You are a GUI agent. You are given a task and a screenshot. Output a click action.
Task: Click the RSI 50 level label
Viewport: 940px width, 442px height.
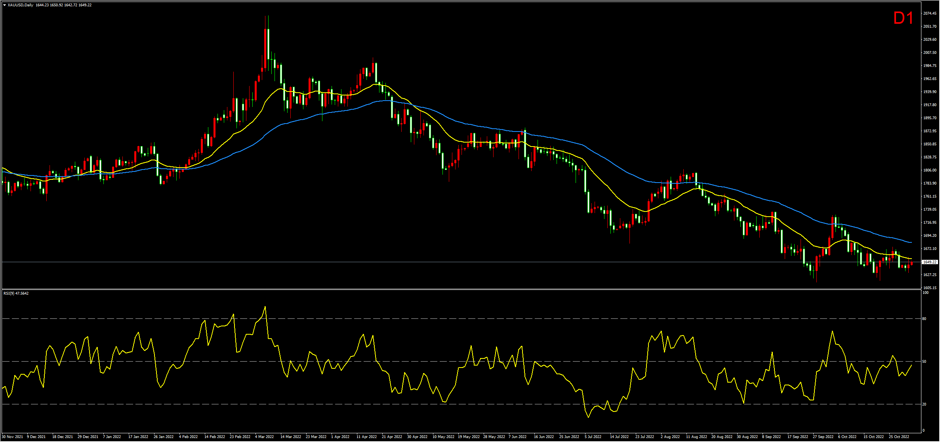[924, 362]
